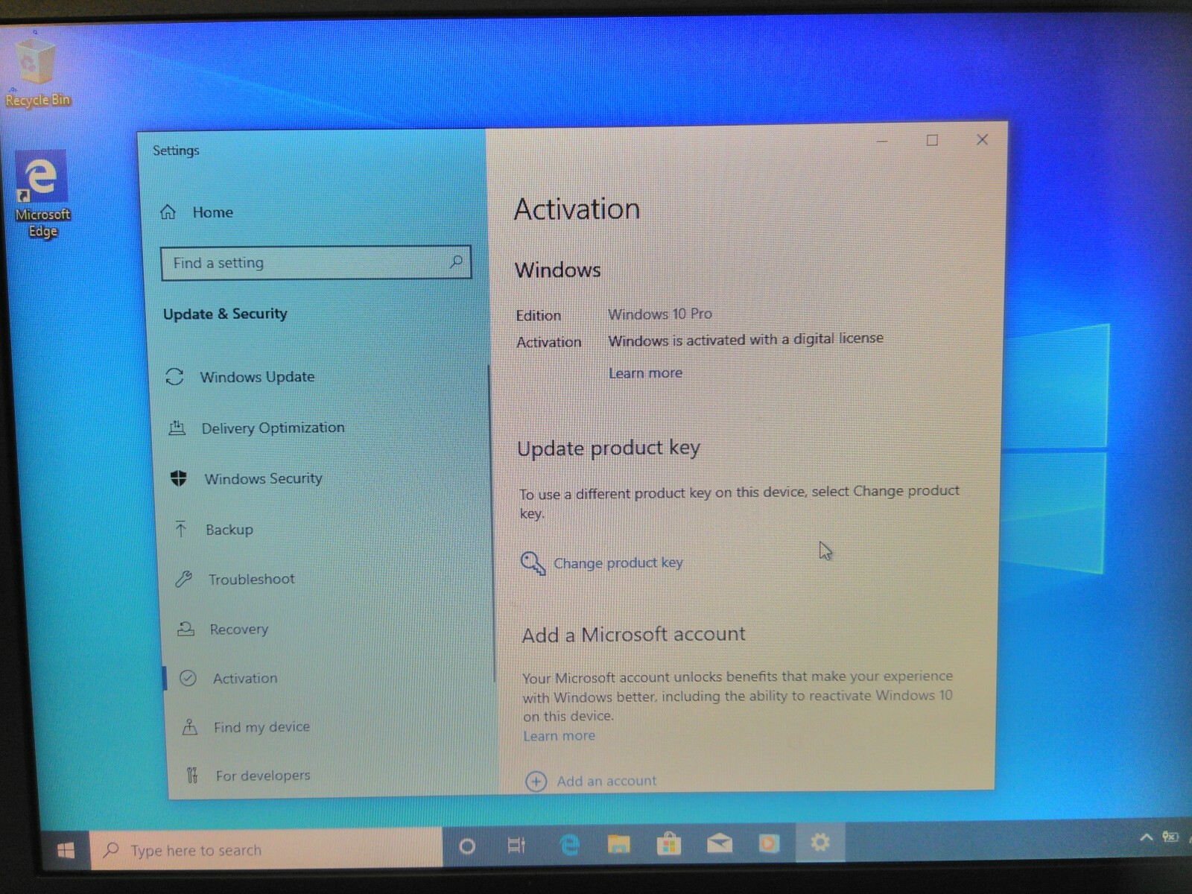Click the magnifier icon in Find a setting
1192x894 pixels.
tap(455, 261)
